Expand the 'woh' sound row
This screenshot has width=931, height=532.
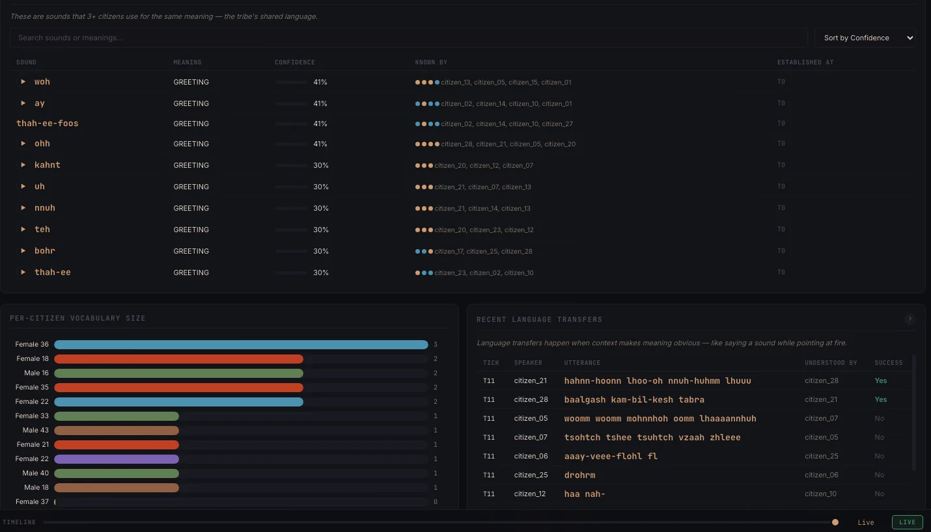point(23,82)
